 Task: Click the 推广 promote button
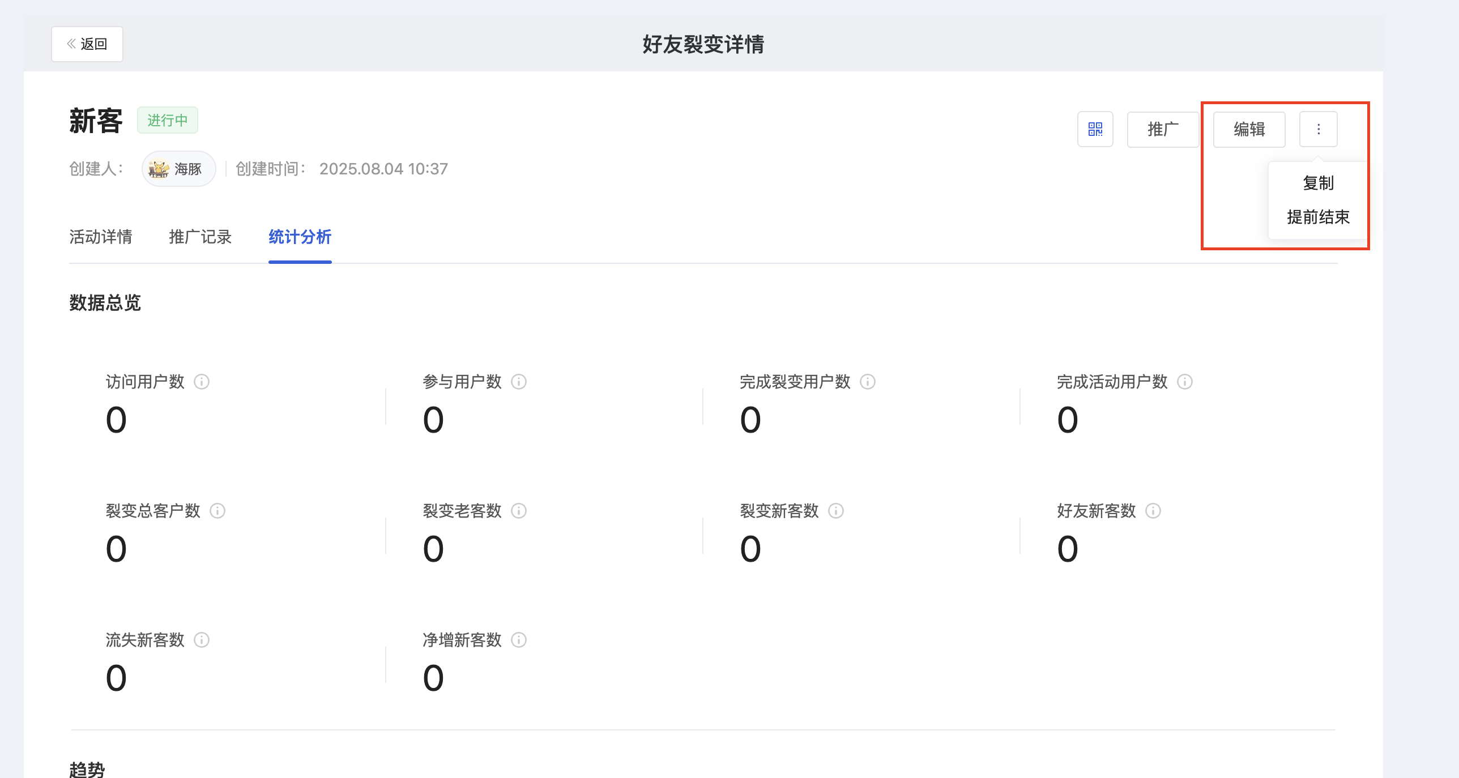tap(1163, 129)
